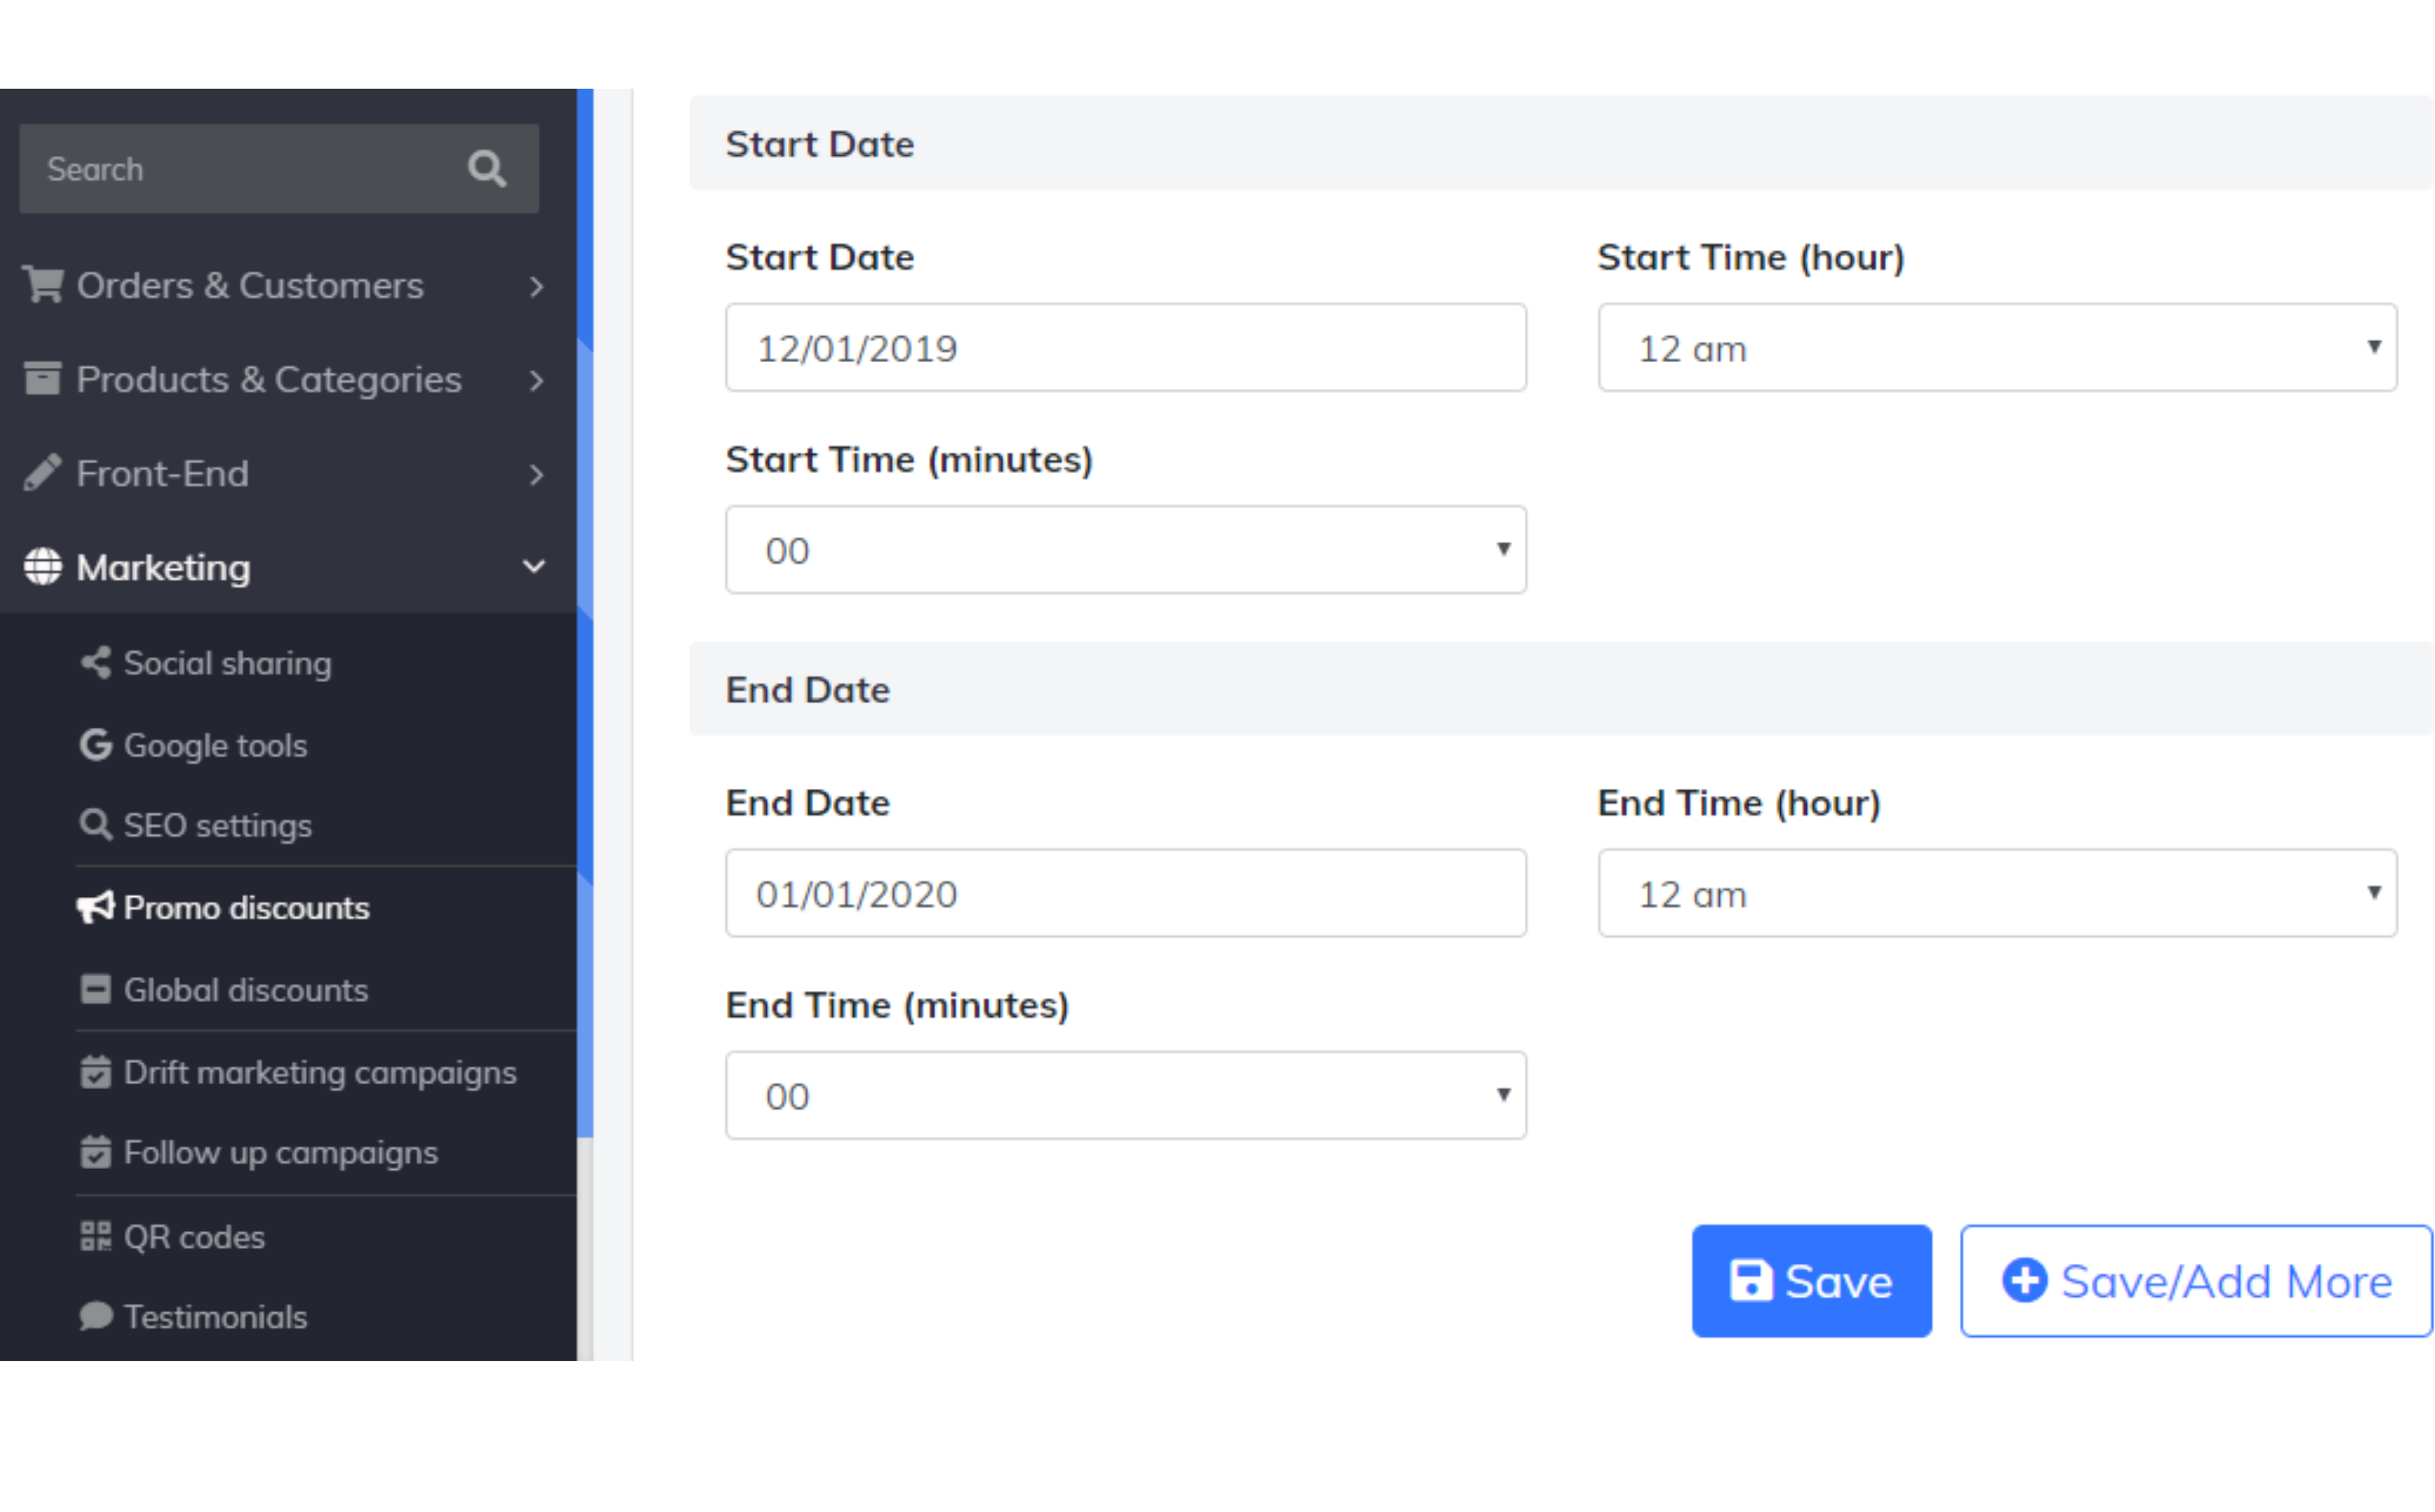
Task: Click the Testimonials speech bubble icon
Action: pyautogui.click(x=95, y=1317)
